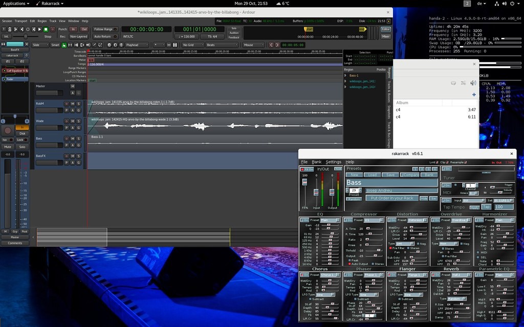
Task: Open the No Grid snap dropdown
Action: 193,45
